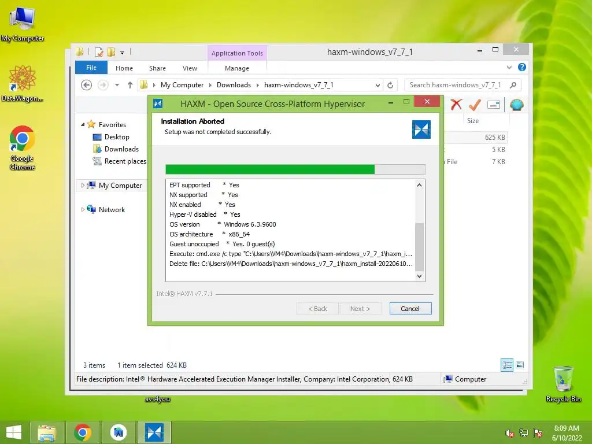This screenshot has height=444, width=592.
Task: Click Cancel in the HAXM installer
Action: pyautogui.click(x=410, y=309)
